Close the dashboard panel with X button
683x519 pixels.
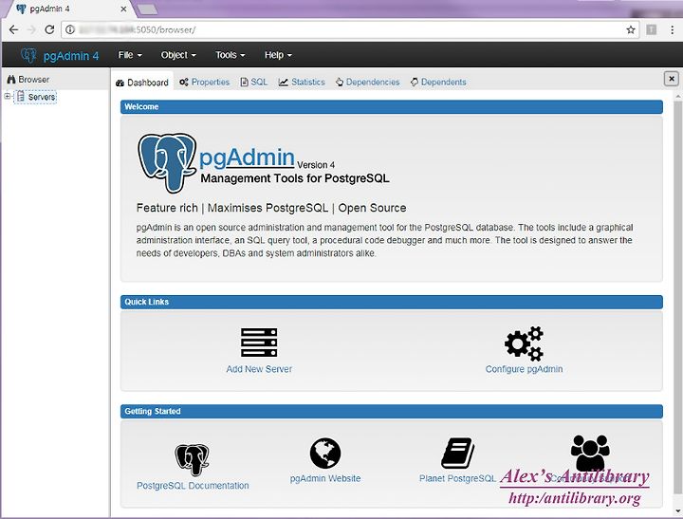(x=672, y=79)
